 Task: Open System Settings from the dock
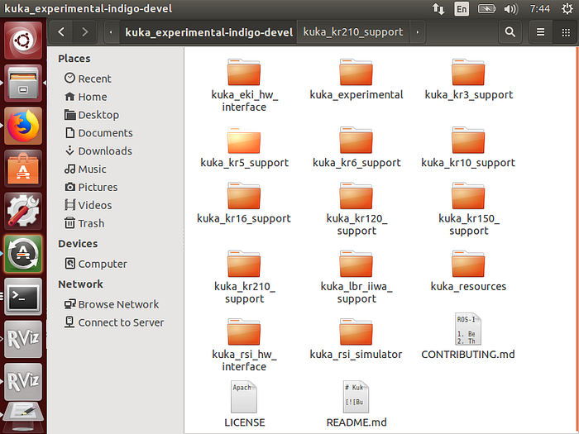tap(23, 211)
